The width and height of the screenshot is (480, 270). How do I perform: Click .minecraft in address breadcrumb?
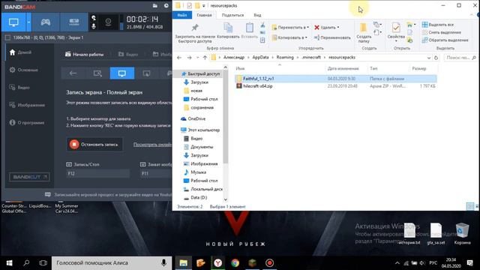[x=311, y=57]
